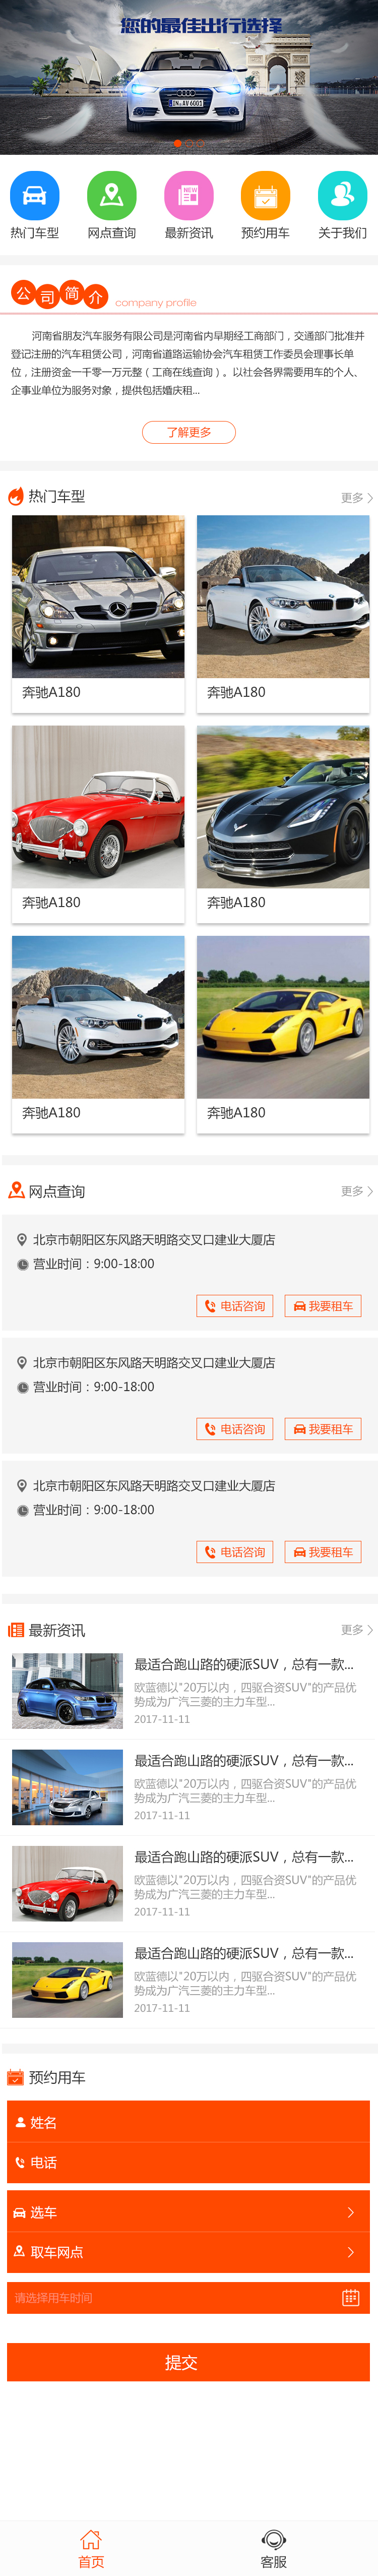Select the yellow Lamborghini car thumbnail card
Viewport: 378px width, 2576px height.
click(x=283, y=1034)
